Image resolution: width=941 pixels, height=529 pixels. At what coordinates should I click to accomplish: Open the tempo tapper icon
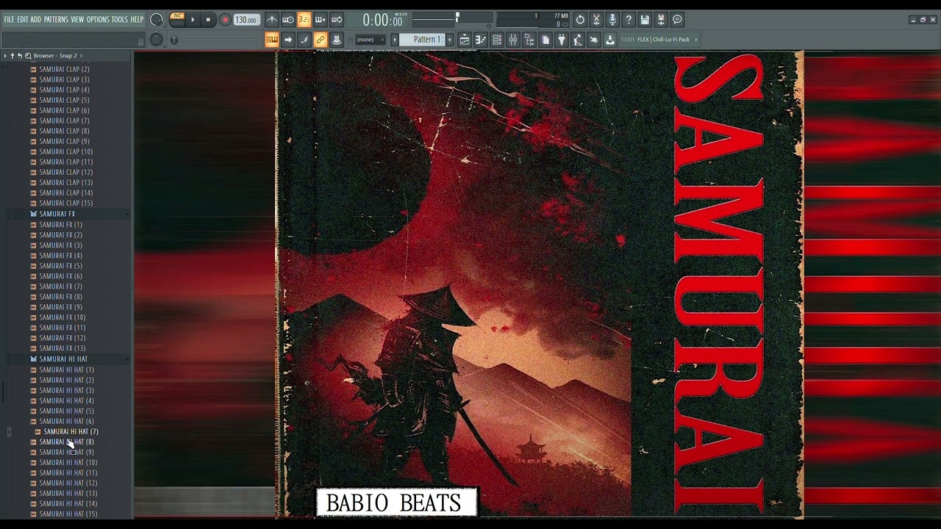578,40
